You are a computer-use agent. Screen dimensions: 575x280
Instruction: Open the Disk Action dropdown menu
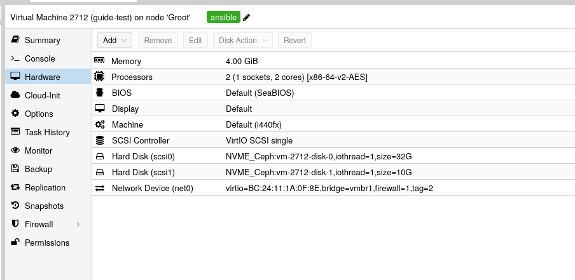(243, 40)
